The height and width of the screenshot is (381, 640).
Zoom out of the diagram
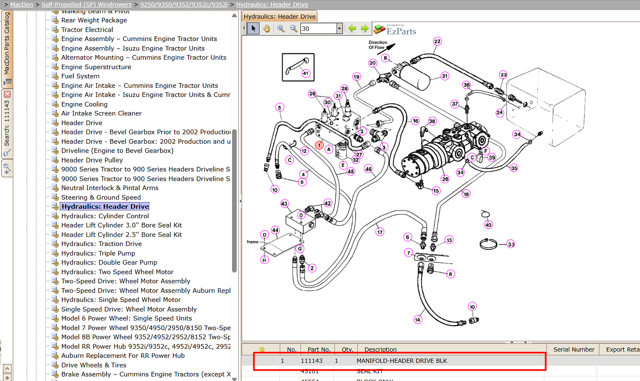294,29
